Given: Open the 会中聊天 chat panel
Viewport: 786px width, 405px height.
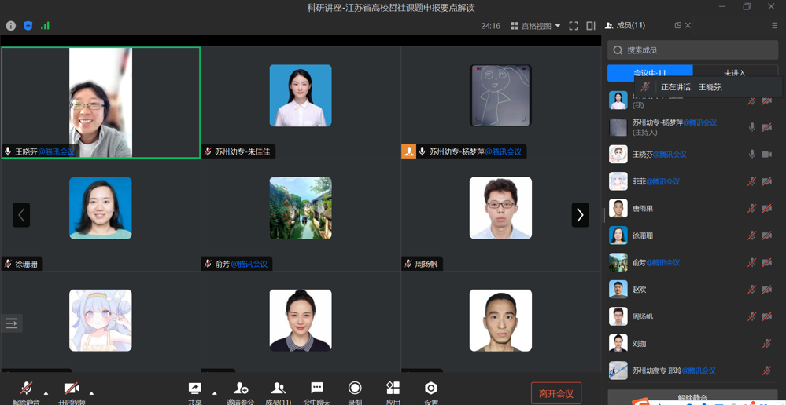Looking at the screenshot, I should [x=317, y=389].
